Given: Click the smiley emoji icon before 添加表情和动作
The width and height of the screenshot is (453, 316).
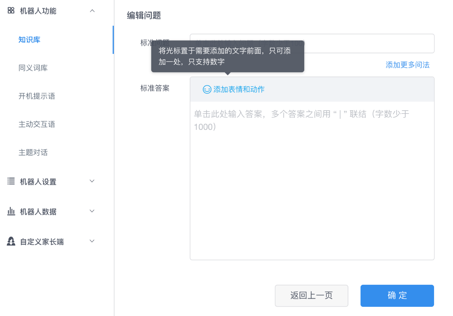Looking at the screenshot, I should point(207,89).
